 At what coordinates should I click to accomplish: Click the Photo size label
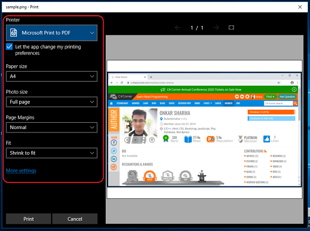17,92
